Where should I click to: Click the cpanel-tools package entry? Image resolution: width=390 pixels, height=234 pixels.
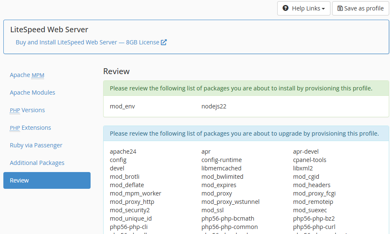309,160
